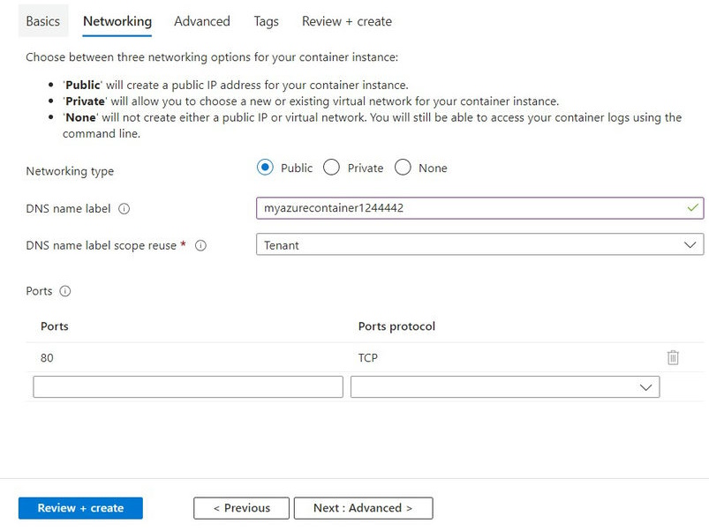Switch to Review + create tab

345,20
